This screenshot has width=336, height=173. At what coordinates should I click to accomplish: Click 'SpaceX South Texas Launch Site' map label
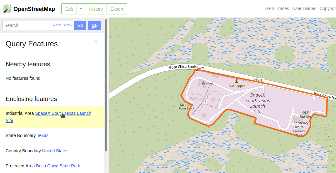pos(258,103)
